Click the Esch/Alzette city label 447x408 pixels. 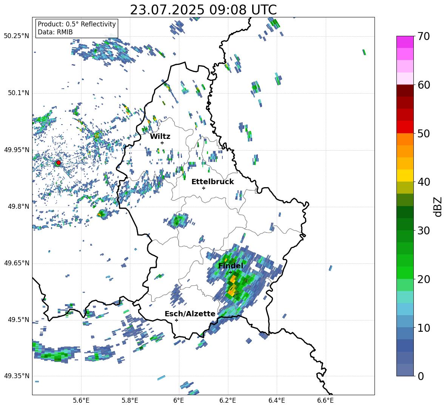(190, 314)
